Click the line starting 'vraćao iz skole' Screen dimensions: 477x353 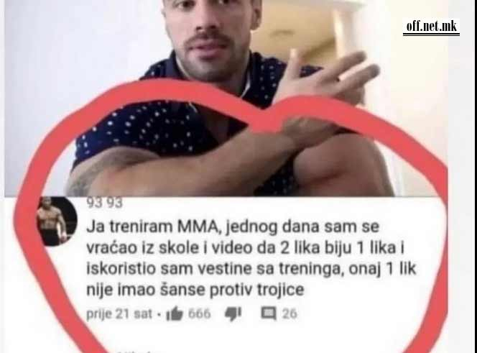(x=246, y=248)
